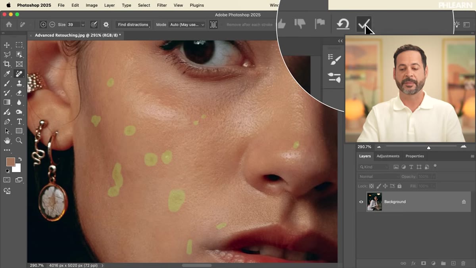Expand status bar document info arrow
Screen dimensions: 476x268
pyautogui.click(x=102, y=265)
